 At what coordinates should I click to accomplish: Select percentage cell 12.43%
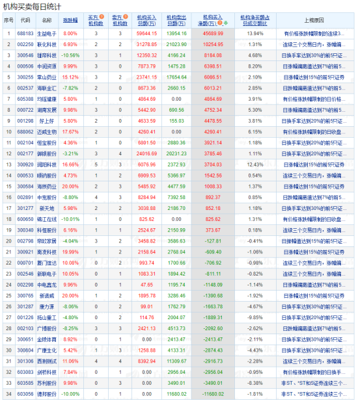click(x=255, y=164)
